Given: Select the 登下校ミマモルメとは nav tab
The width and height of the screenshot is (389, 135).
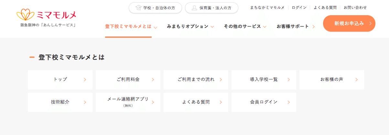Looking at the screenshot, I should [x=128, y=26].
